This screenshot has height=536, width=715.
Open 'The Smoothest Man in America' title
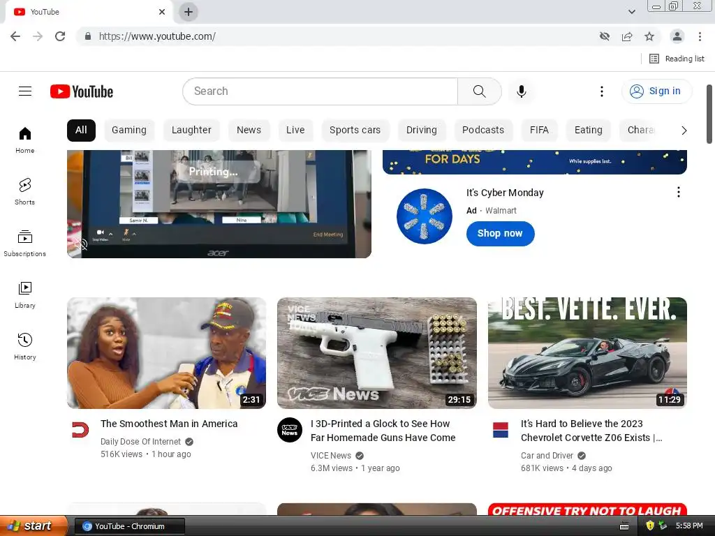(169, 424)
